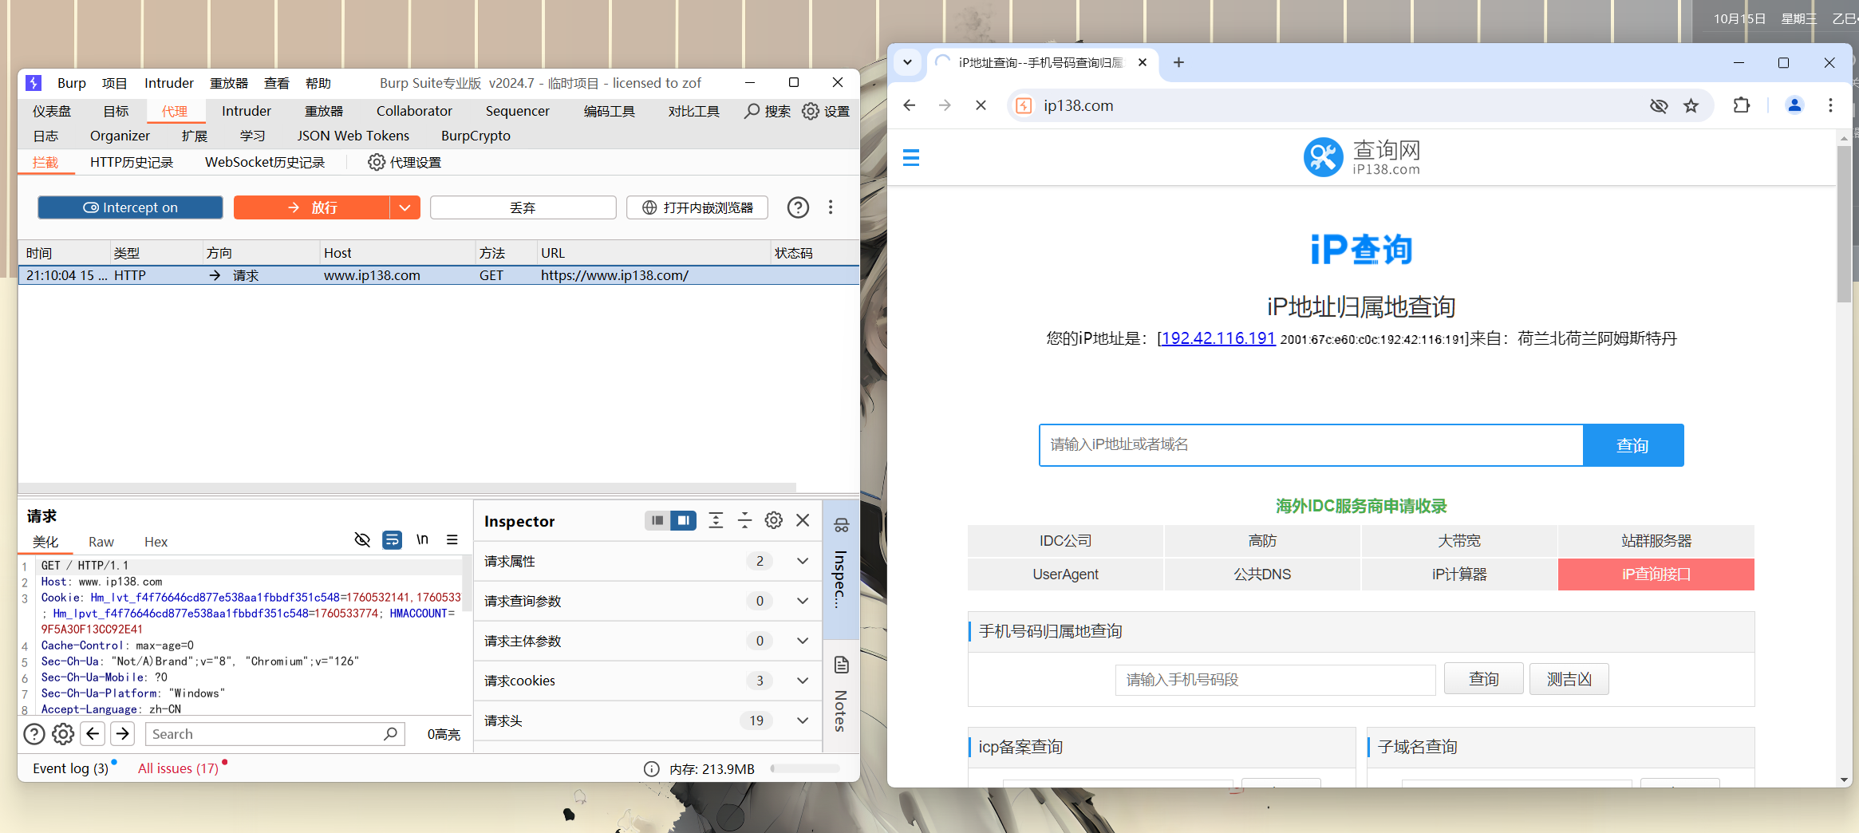Select the Raw request view tab
The width and height of the screenshot is (1859, 833).
pyautogui.click(x=101, y=542)
